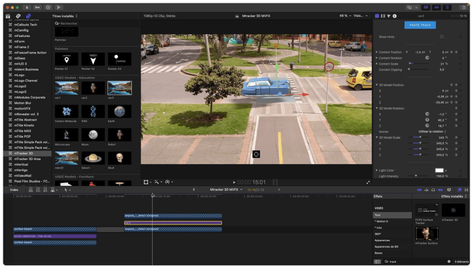The width and height of the screenshot is (473, 268).
Task: Open the info inspector icon above Paste Track
Action: (394, 15)
